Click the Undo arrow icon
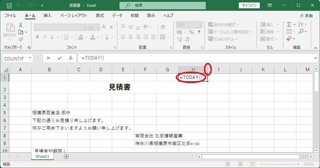The height and width of the screenshot is (168, 320). (18, 6)
